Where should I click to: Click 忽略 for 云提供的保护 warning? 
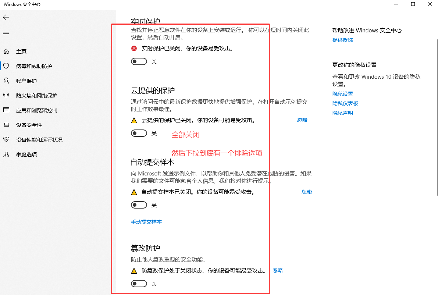pos(302,120)
